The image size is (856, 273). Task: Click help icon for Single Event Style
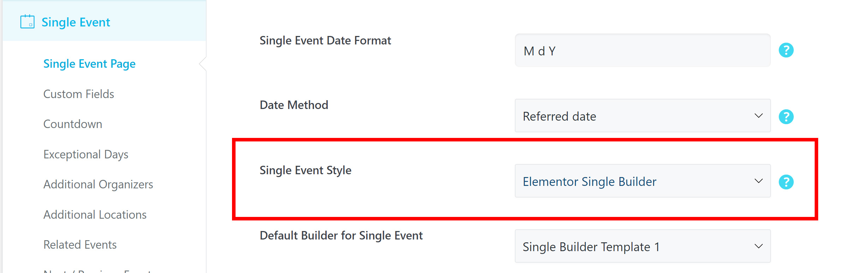click(786, 182)
